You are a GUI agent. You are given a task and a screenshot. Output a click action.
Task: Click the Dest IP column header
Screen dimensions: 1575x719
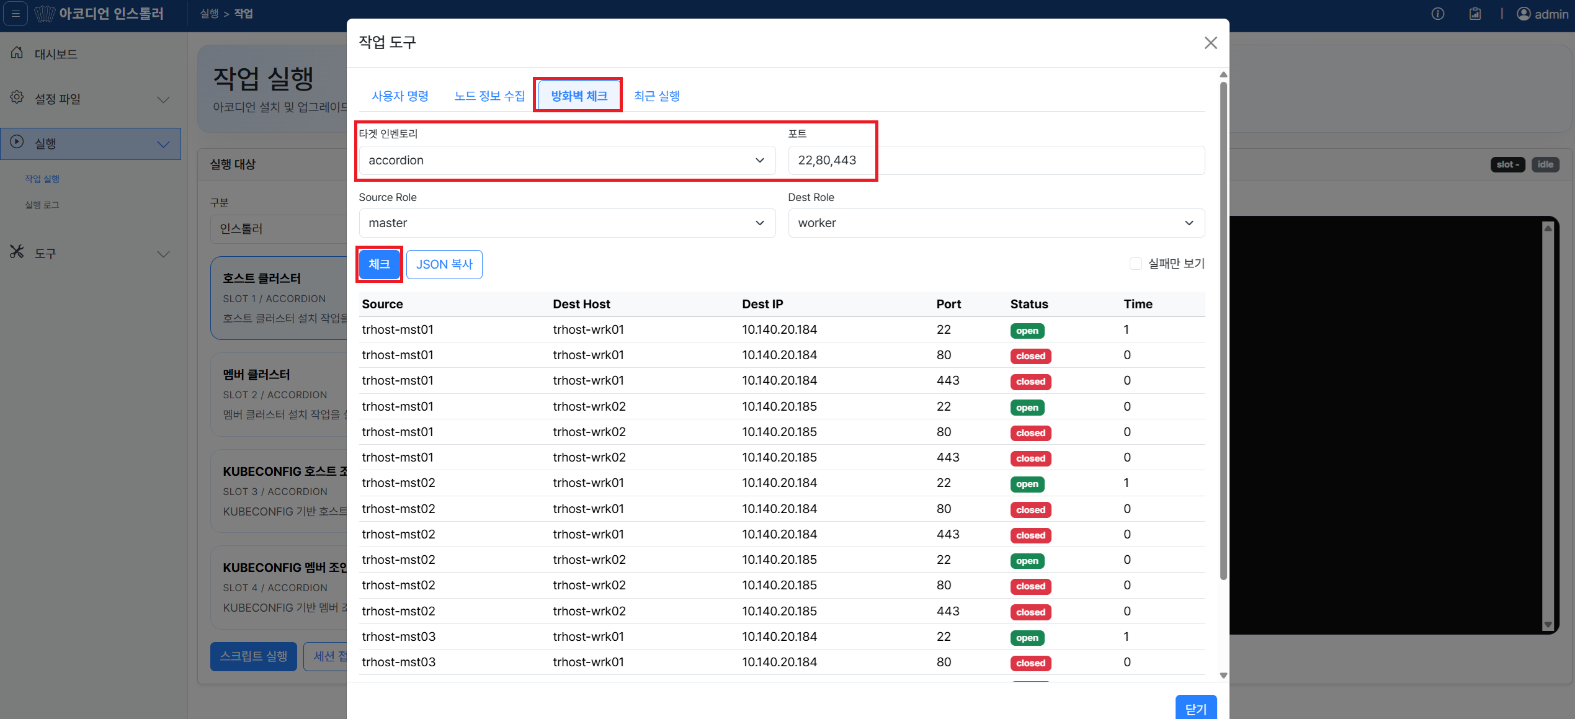pos(762,304)
